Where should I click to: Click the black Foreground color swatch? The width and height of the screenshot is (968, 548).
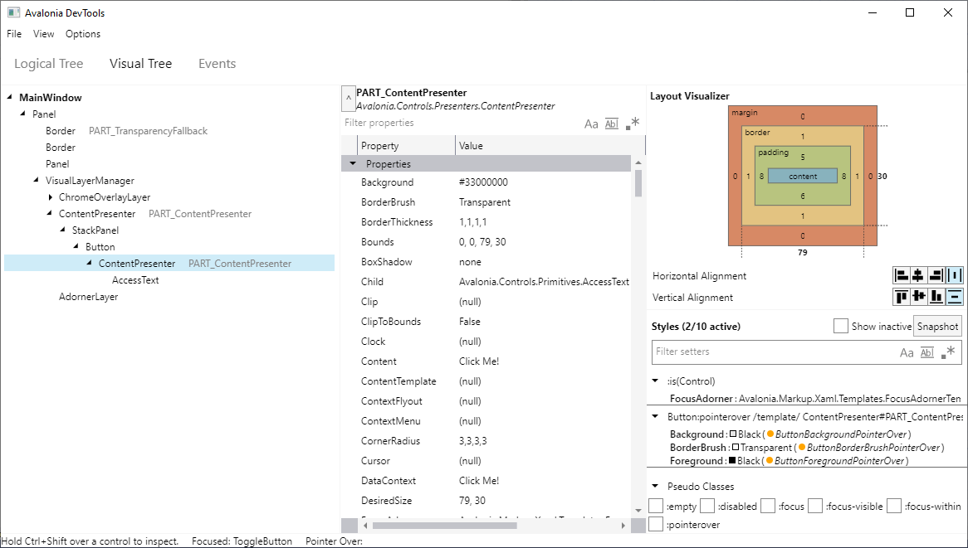tap(731, 461)
